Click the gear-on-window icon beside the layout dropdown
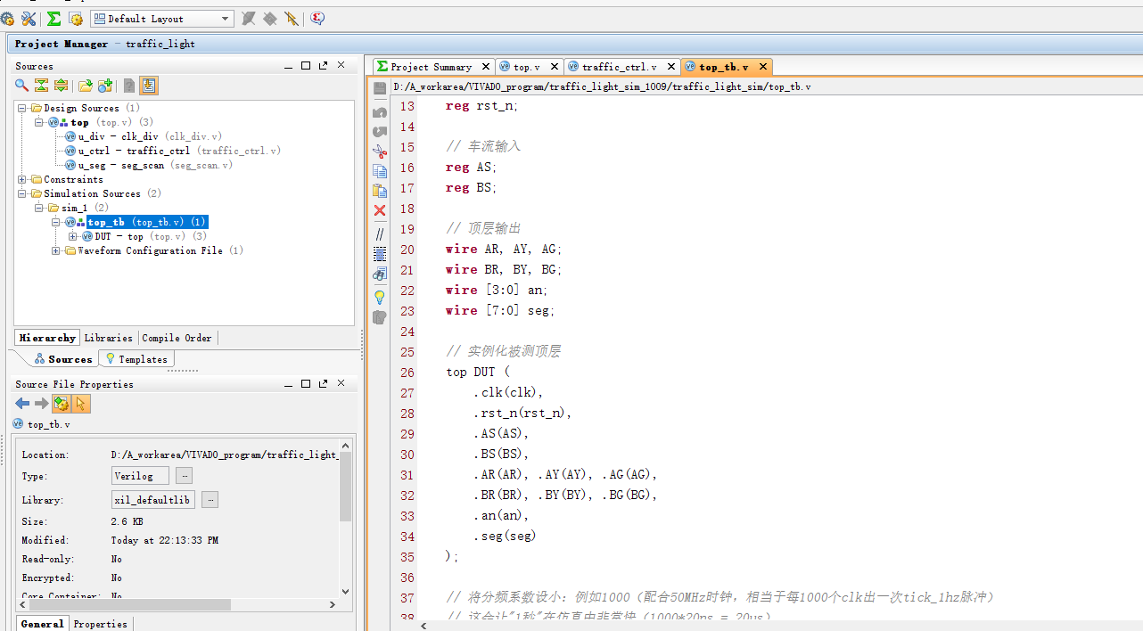Viewport: 1143px width, 631px height. 76,19
